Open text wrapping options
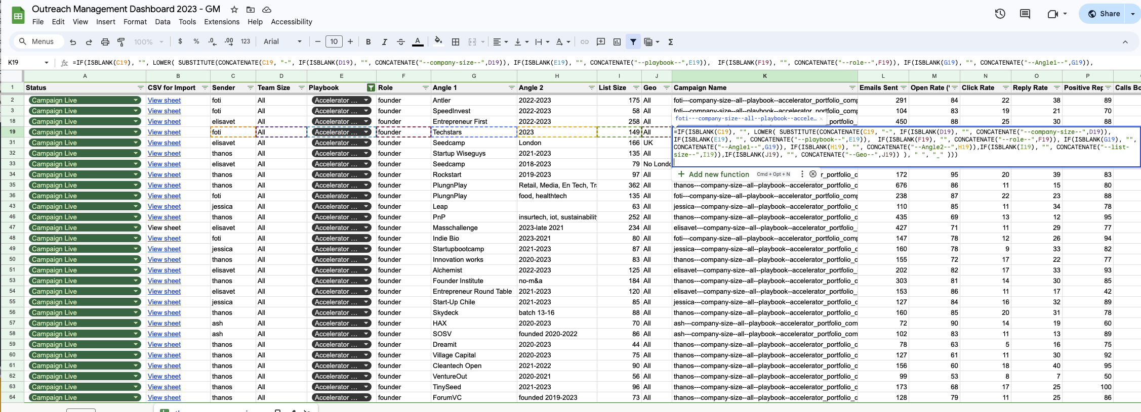Image resolution: width=1141 pixels, height=412 pixels. pos(542,42)
